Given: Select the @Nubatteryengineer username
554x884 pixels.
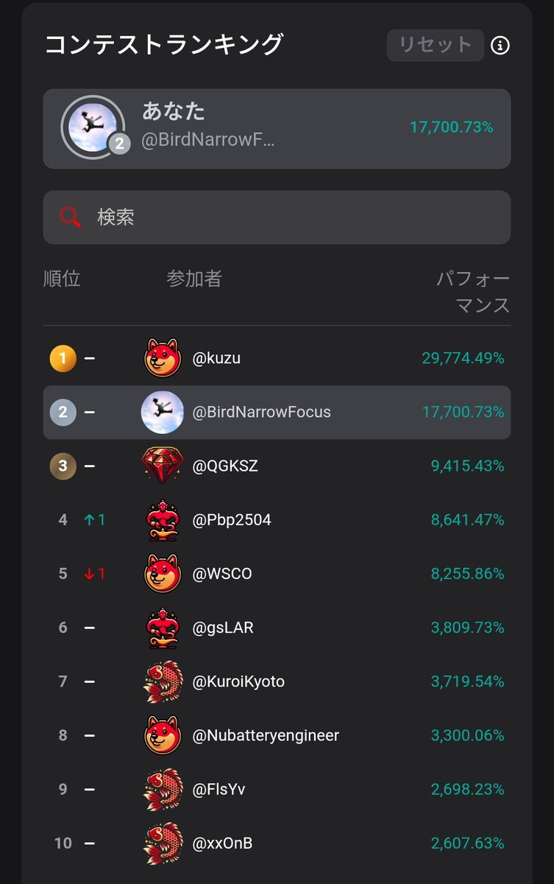Looking at the screenshot, I should tap(266, 735).
